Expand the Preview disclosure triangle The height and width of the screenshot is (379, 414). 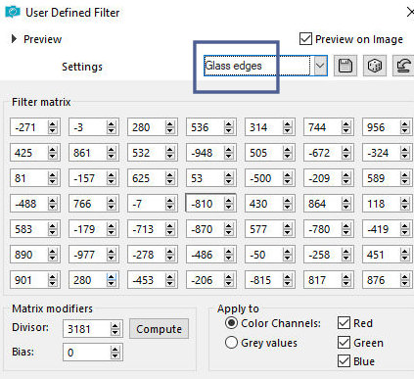coord(14,39)
